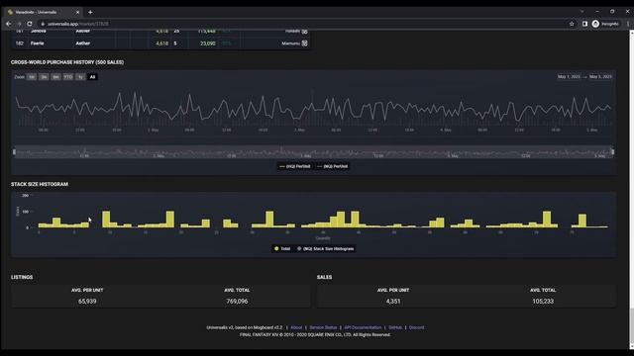Click the Stack Size Histogram heading
The width and height of the screenshot is (634, 356).
click(x=40, y=184)
